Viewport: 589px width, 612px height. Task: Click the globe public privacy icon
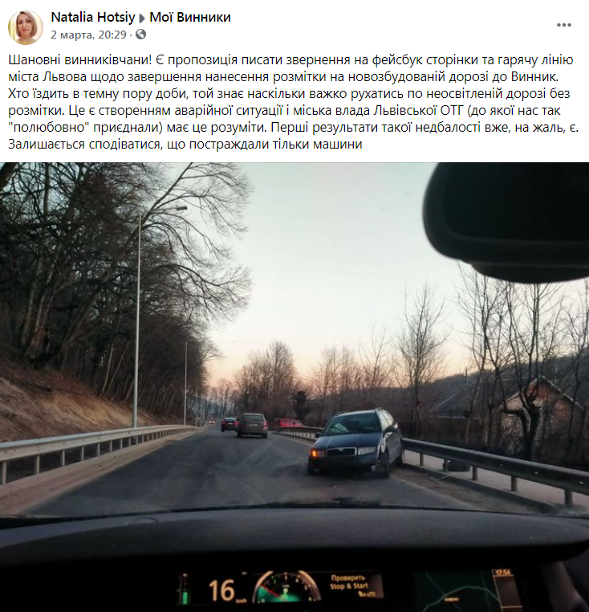point(140,35)
